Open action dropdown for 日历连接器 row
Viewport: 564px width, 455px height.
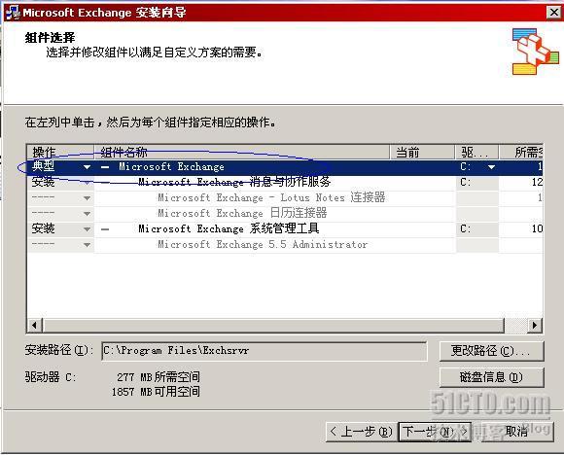tap(87, 214)
